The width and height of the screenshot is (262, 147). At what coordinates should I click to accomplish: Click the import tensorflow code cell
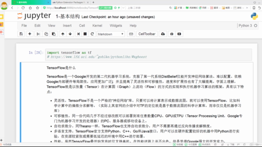149,55
